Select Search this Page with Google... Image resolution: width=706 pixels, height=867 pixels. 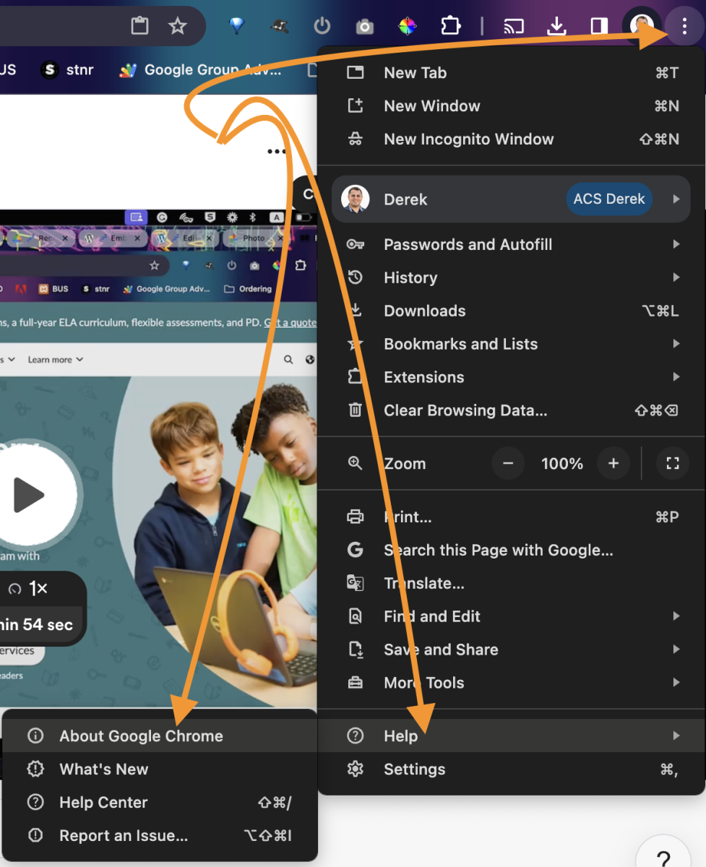tap(512, 550)
